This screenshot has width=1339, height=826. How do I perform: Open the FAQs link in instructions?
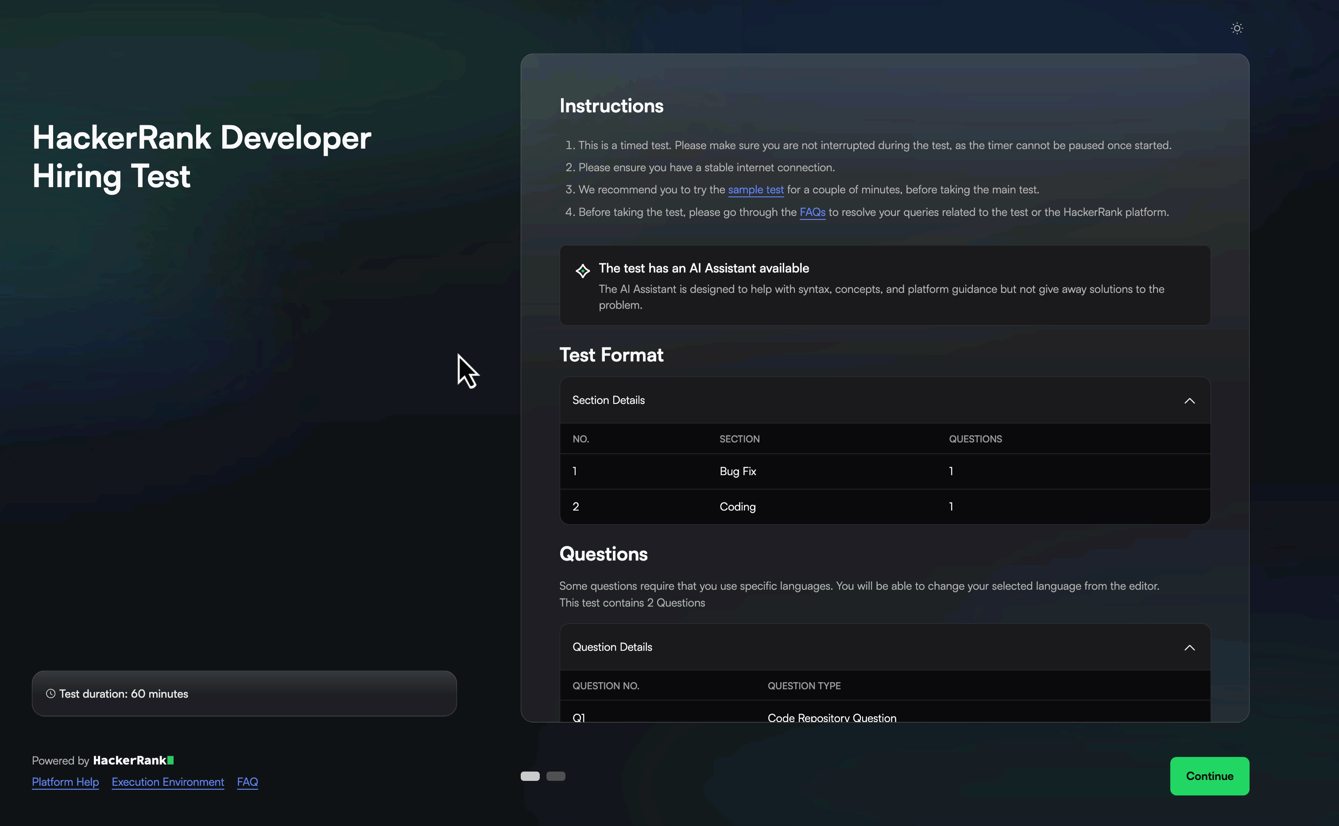click(x=813, y=212)
